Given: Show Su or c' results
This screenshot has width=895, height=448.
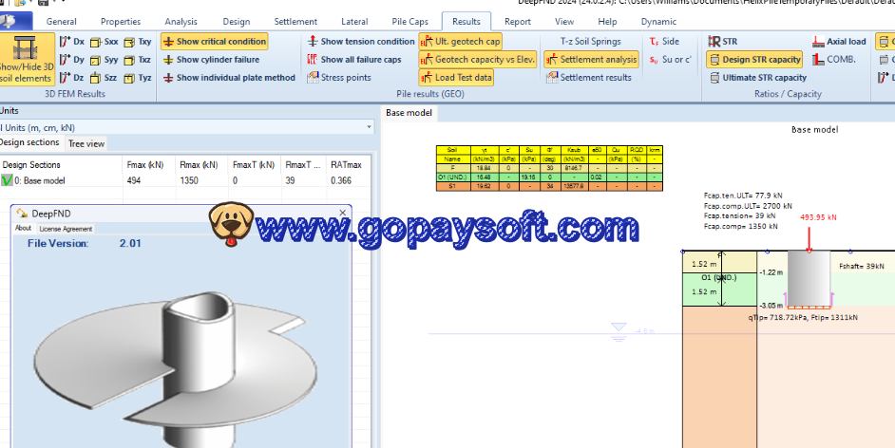Looking at the screenshot, I should [670, 59].
